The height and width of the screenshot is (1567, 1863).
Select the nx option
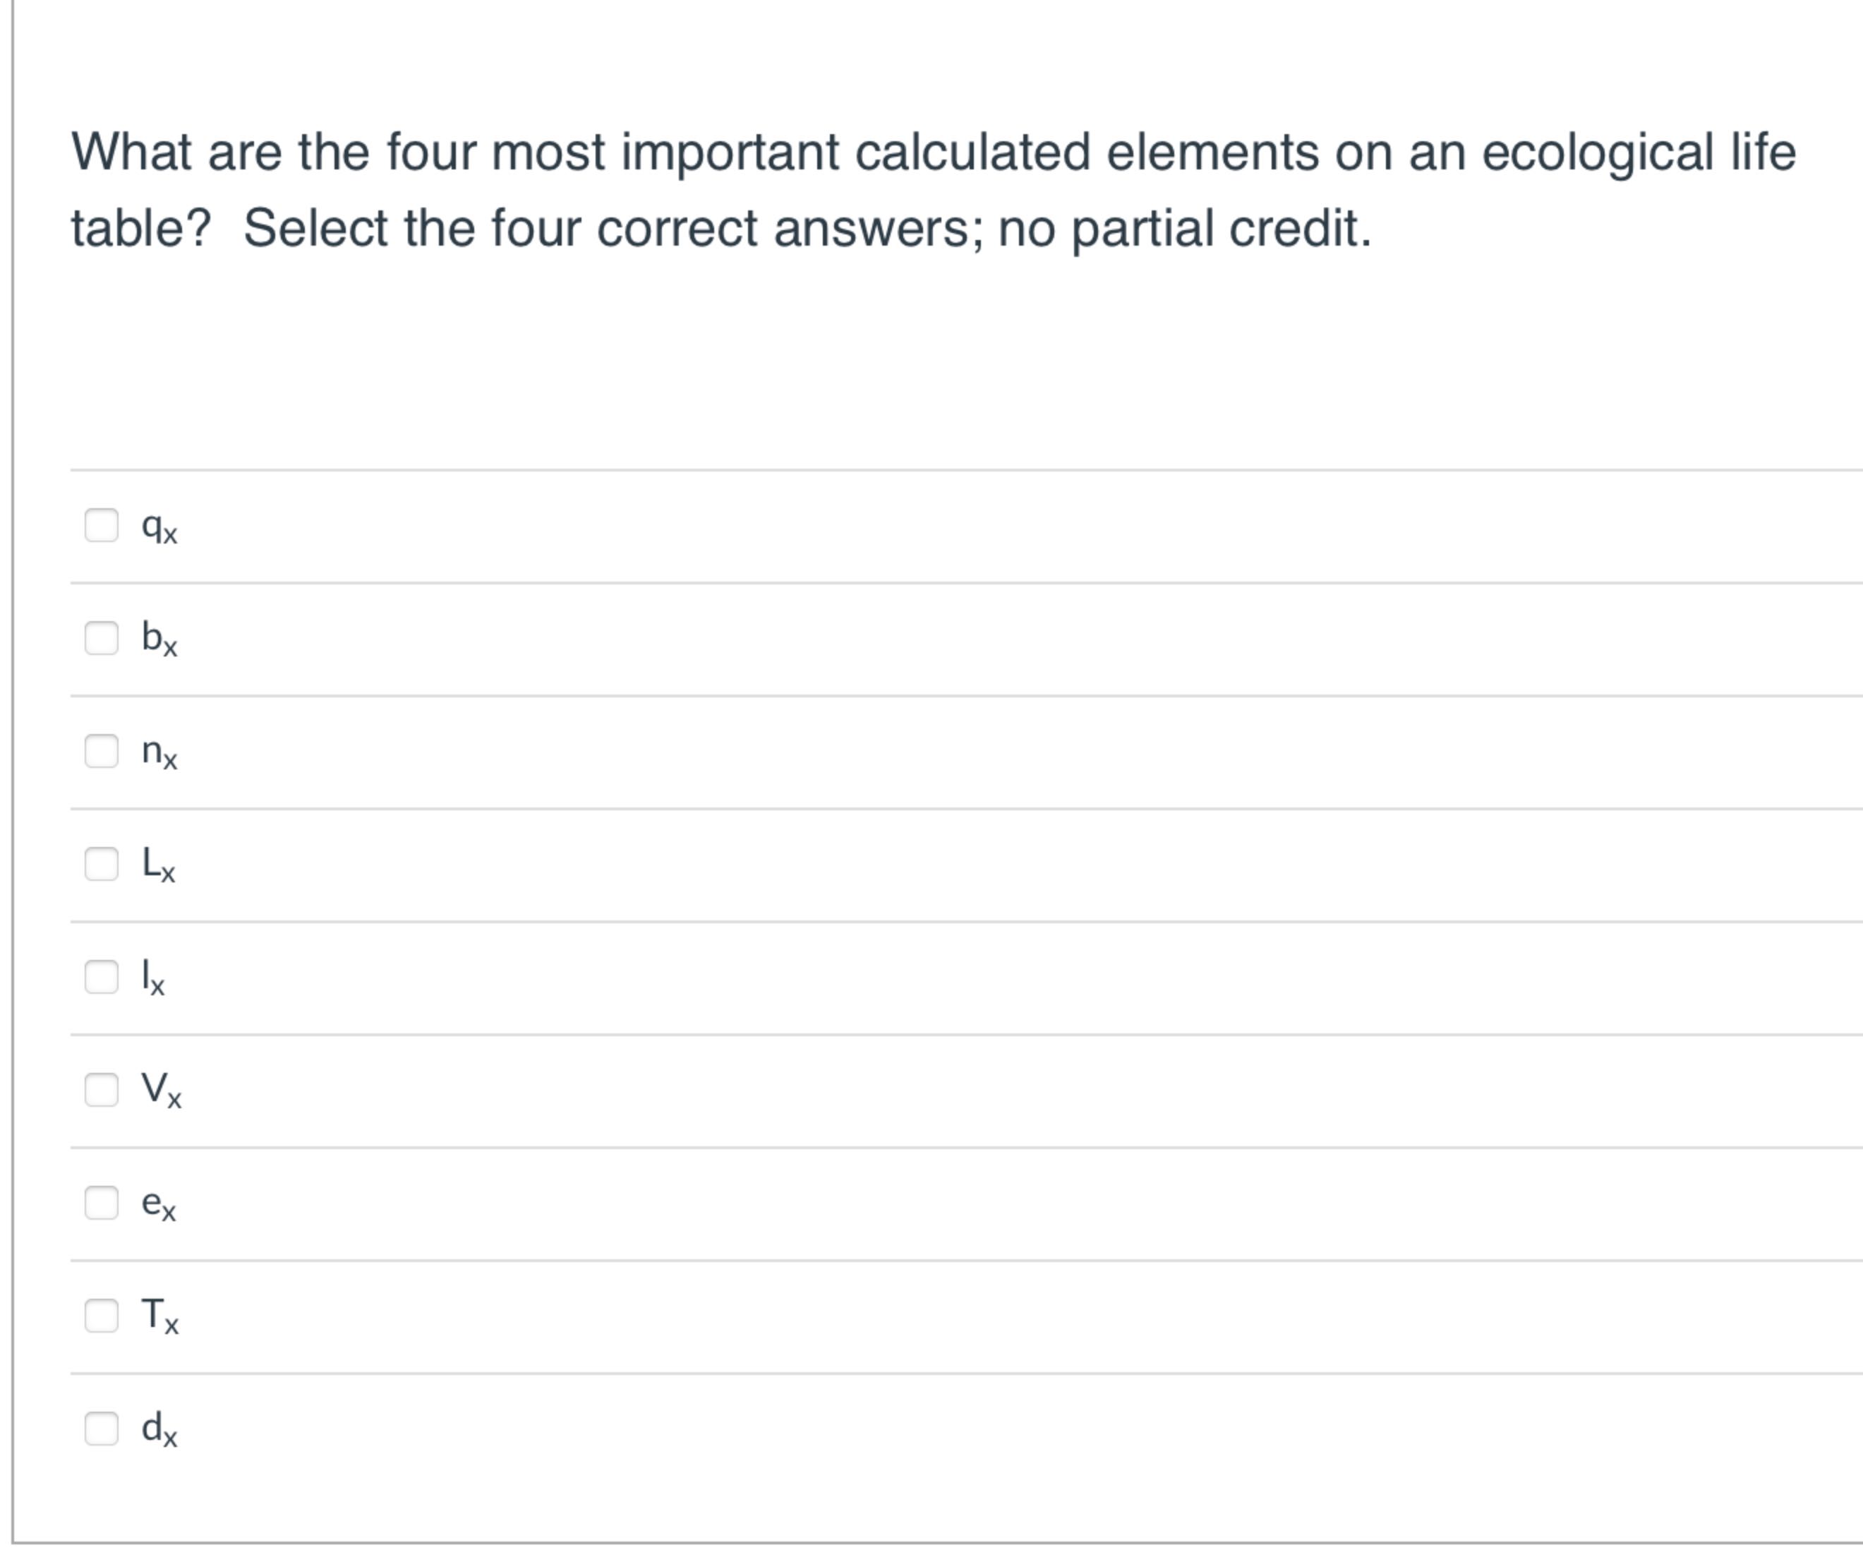click(102, 752)
